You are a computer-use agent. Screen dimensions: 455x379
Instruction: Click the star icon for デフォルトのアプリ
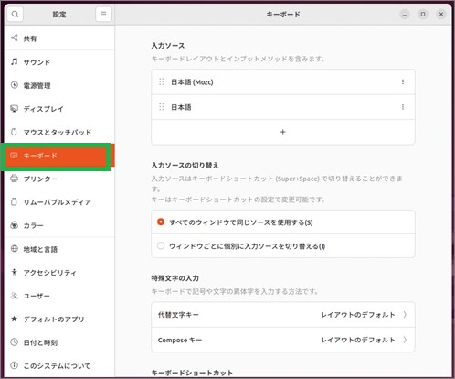(x=14, y=319)
